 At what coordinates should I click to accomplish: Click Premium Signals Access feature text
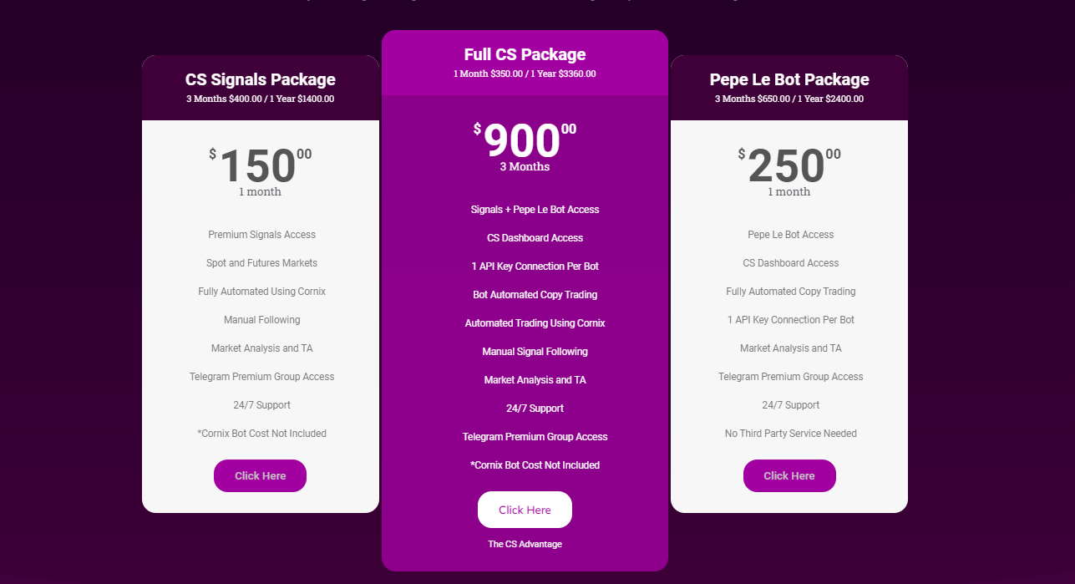point(261,235)
